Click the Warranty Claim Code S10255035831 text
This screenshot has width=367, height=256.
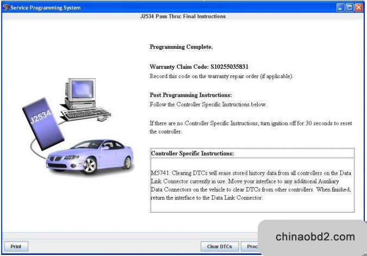coord(199,67)
